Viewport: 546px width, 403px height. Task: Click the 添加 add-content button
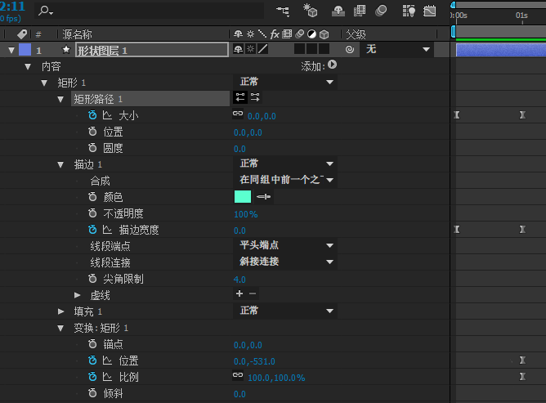[x=332, y=65]
